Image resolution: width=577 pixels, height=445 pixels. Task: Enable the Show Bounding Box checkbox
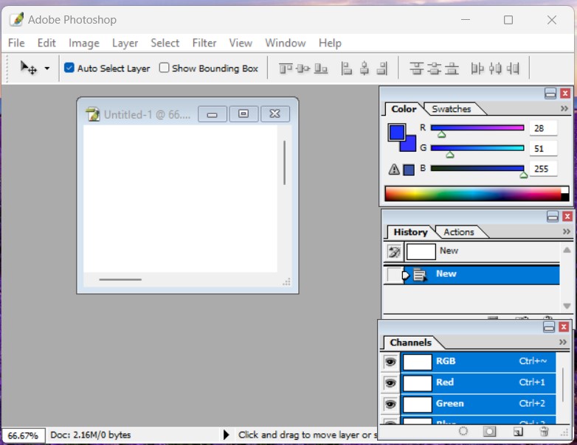point(165,68)
